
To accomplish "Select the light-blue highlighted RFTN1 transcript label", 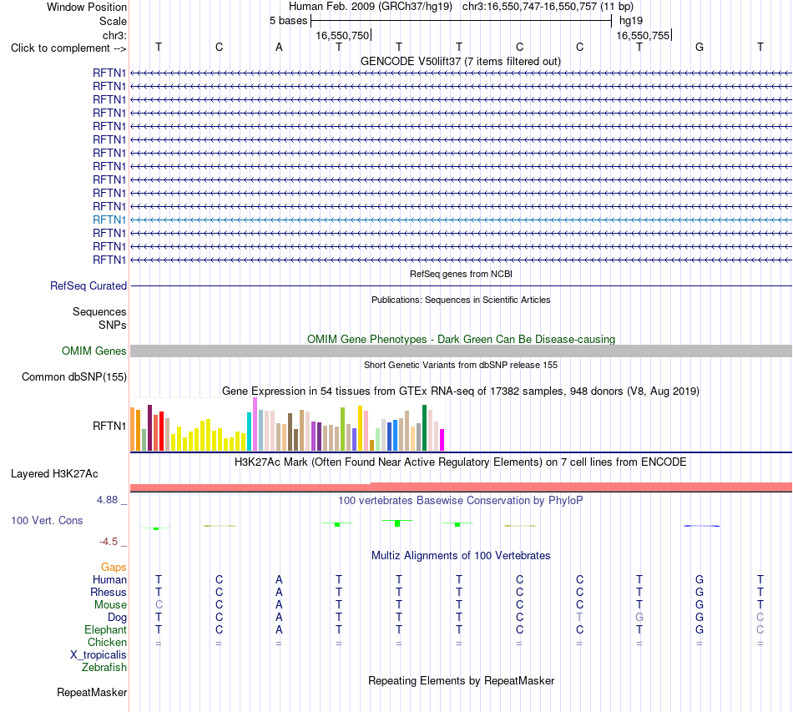I will [x=109, y=220].
